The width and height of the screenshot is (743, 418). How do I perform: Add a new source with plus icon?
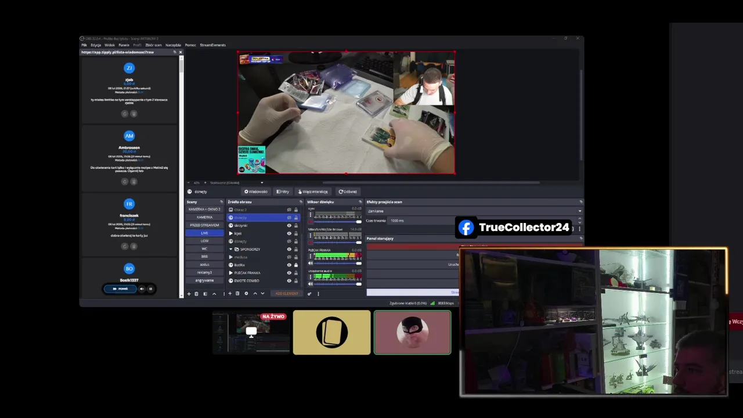(230, 294)
